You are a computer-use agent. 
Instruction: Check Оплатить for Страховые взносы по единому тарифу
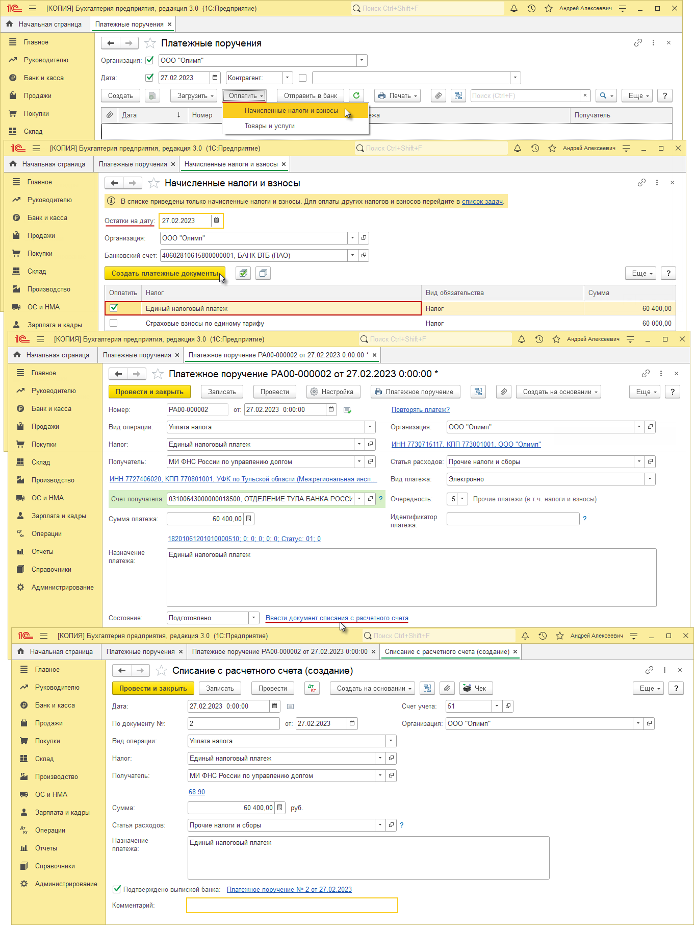point(114,323)
